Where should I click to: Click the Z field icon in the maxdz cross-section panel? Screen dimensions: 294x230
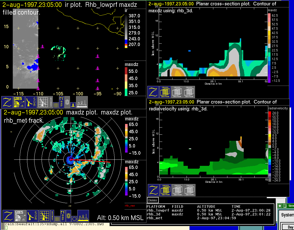153,92
